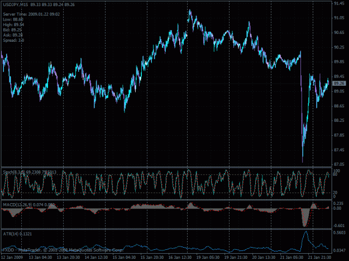Select the 90.65 price scale value
The height and width of the screenshot is (261, 349).
pos(339,33)
